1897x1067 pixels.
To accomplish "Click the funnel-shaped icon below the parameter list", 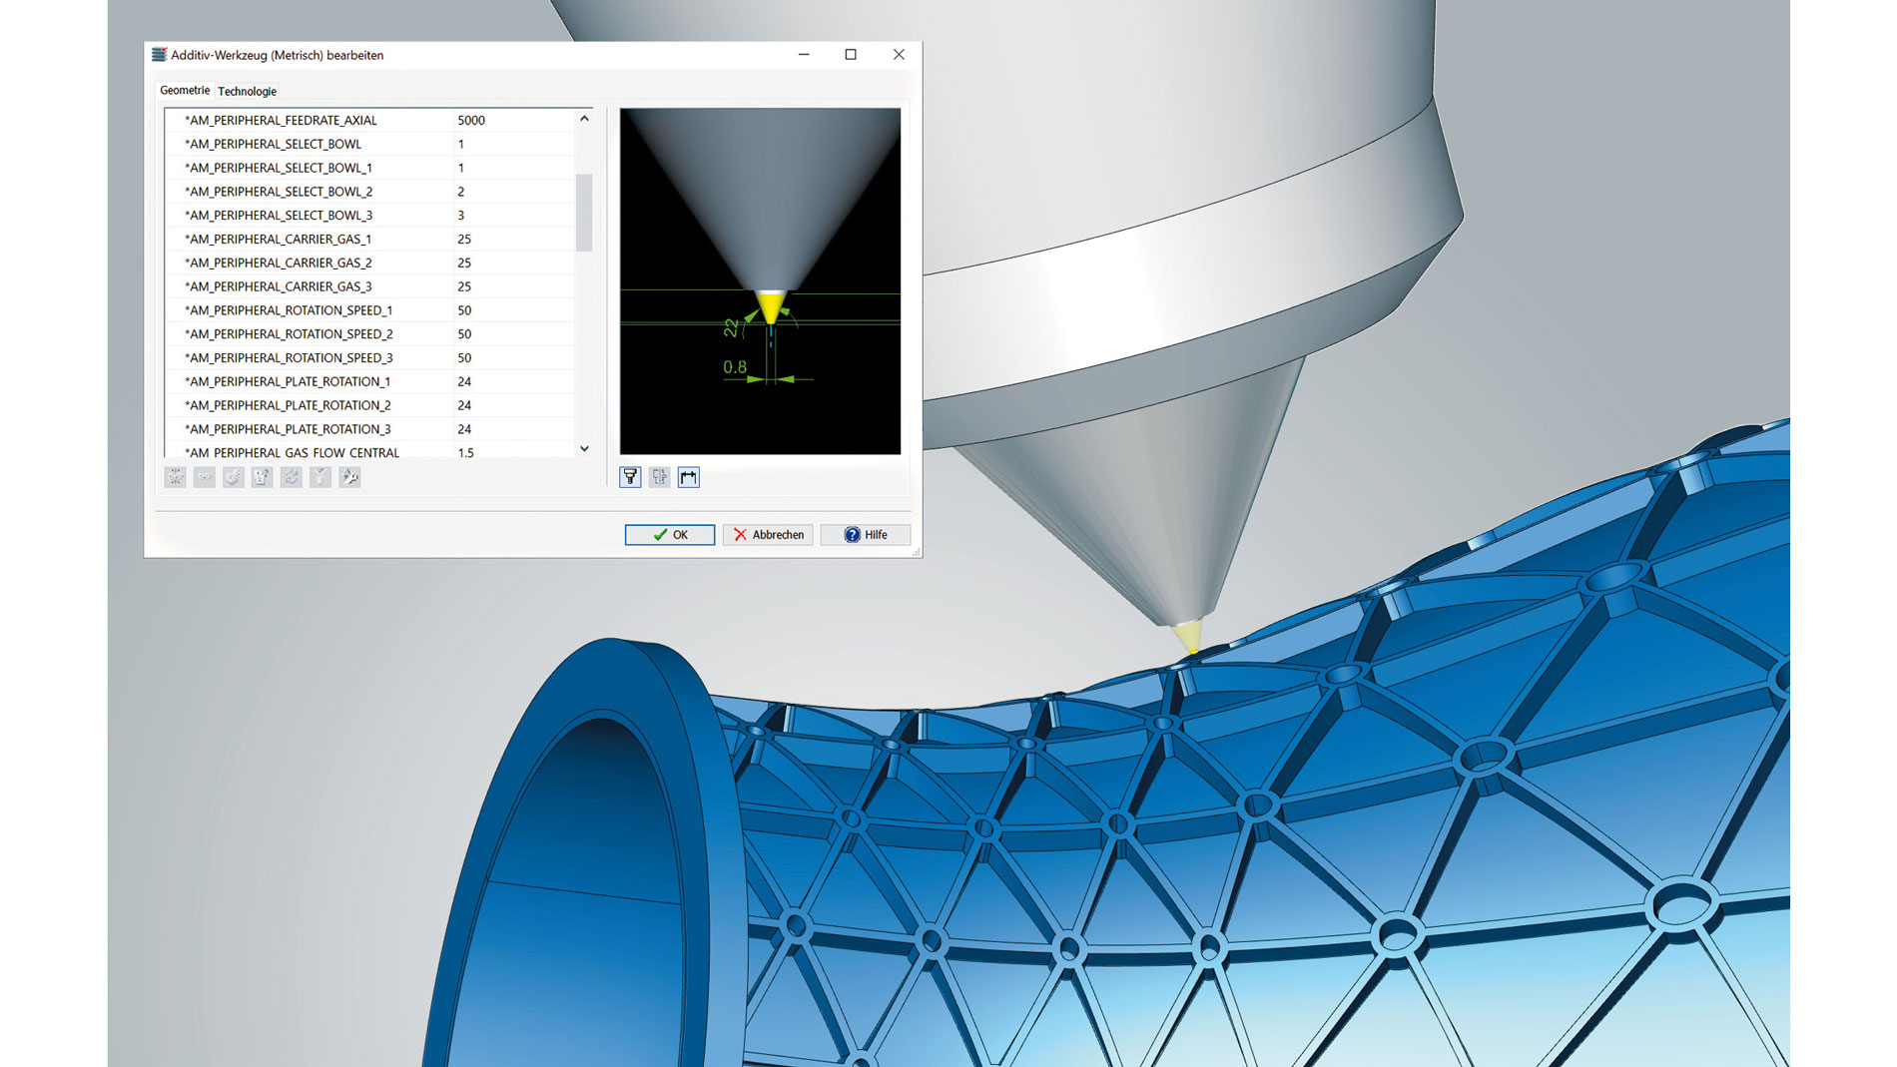I will click(x=319, y=477).
